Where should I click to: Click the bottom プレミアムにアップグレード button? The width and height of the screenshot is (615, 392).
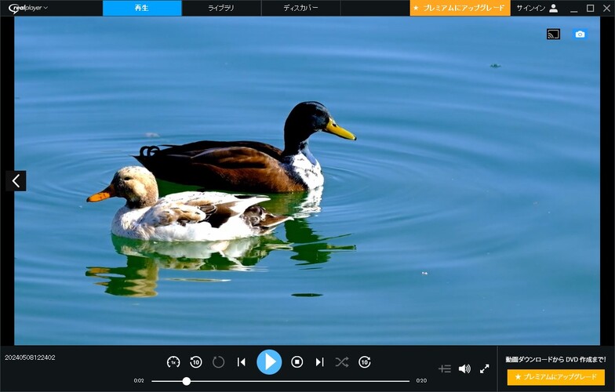click(x=555, y=377)
